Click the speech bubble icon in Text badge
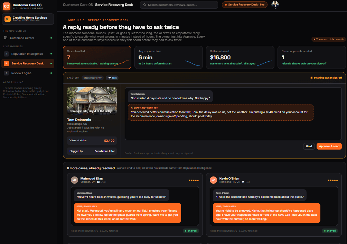This screenshot has width=347, height=244. click(x=110, y=78)
